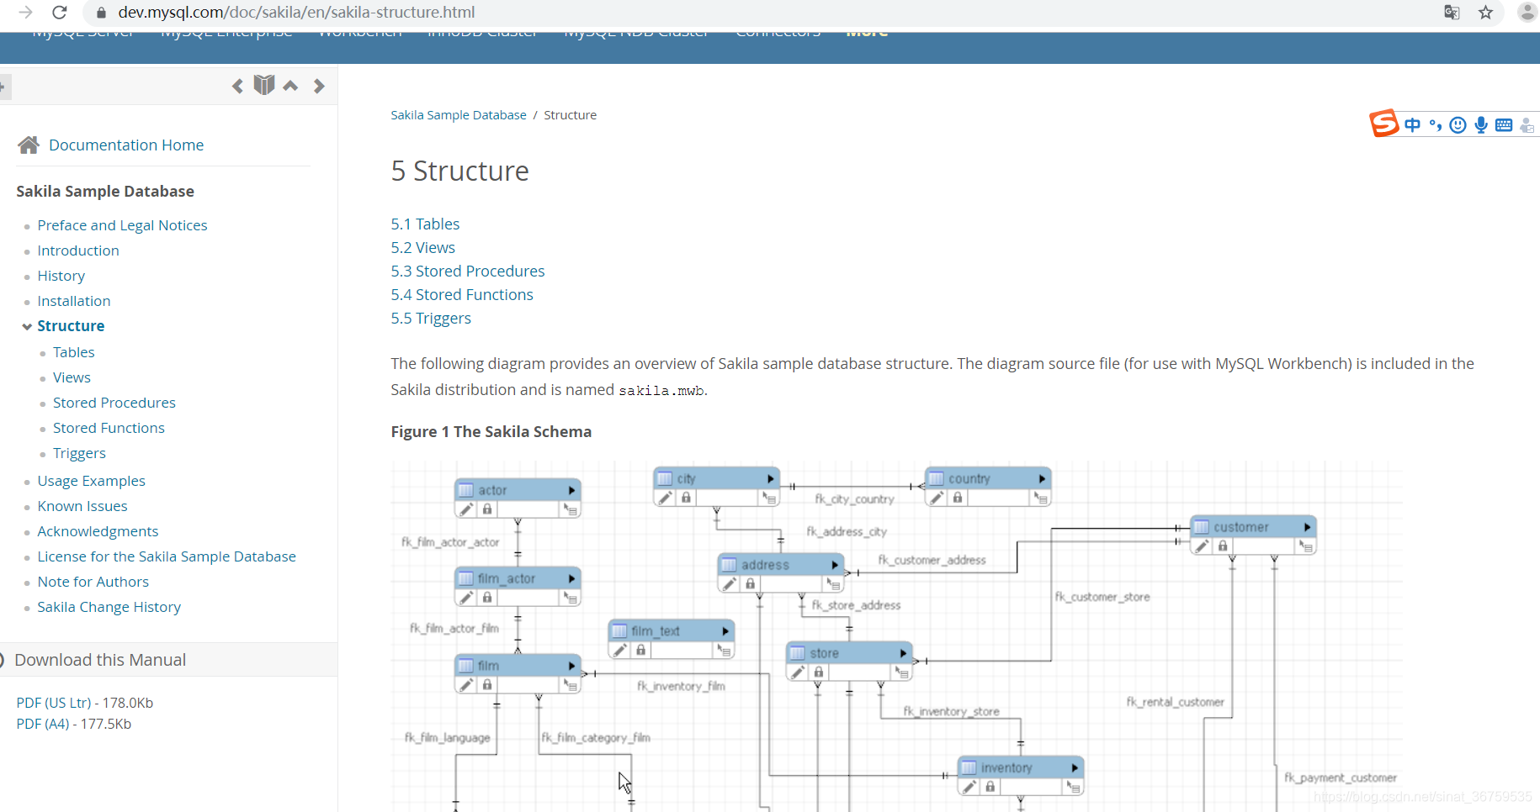Open History in sidebar
Image resolution: width=1540 pixels, height=812 pixels.
tap(61, 276)
